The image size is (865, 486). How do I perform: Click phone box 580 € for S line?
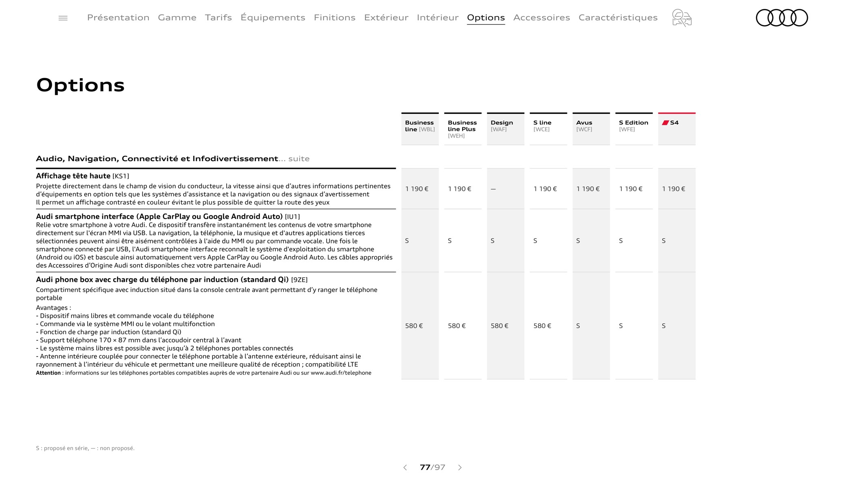coord(542,326)
